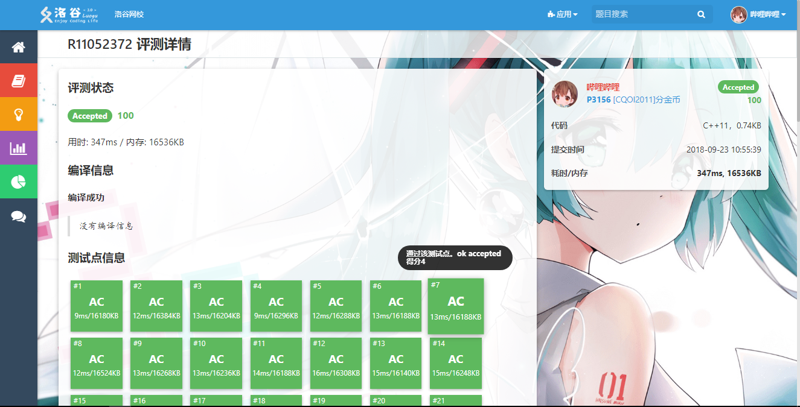Click the 提交时间 label in card
The image size is (800, 407).
pyautogui.click(x=568, y=150)
